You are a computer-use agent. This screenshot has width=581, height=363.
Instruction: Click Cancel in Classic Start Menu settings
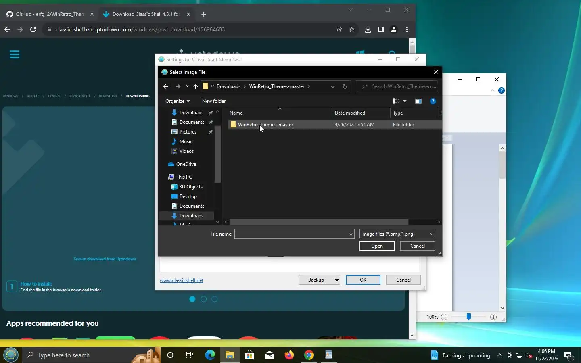(x=403, y=280)
